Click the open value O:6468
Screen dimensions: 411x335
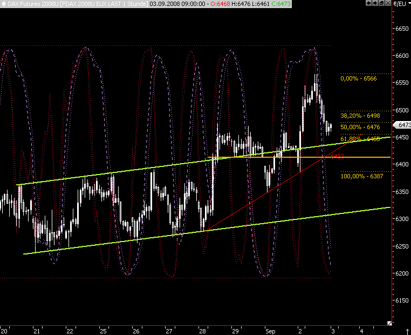tap(220, 4)
